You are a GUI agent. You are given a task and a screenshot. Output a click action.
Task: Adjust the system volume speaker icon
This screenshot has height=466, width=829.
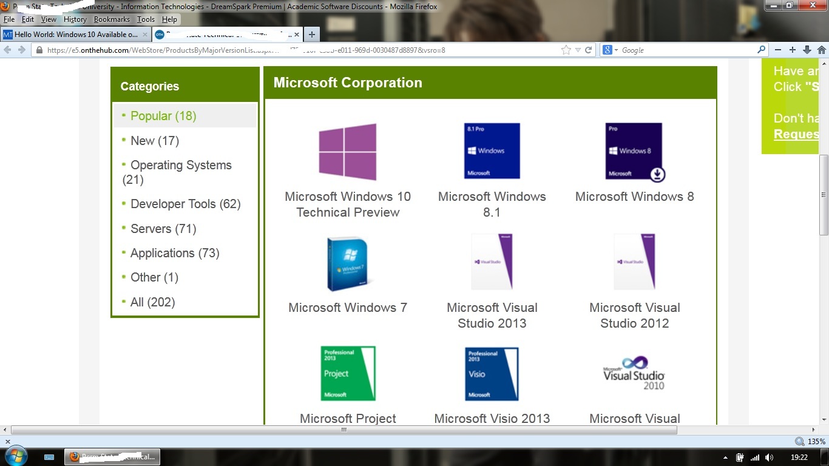770,458
